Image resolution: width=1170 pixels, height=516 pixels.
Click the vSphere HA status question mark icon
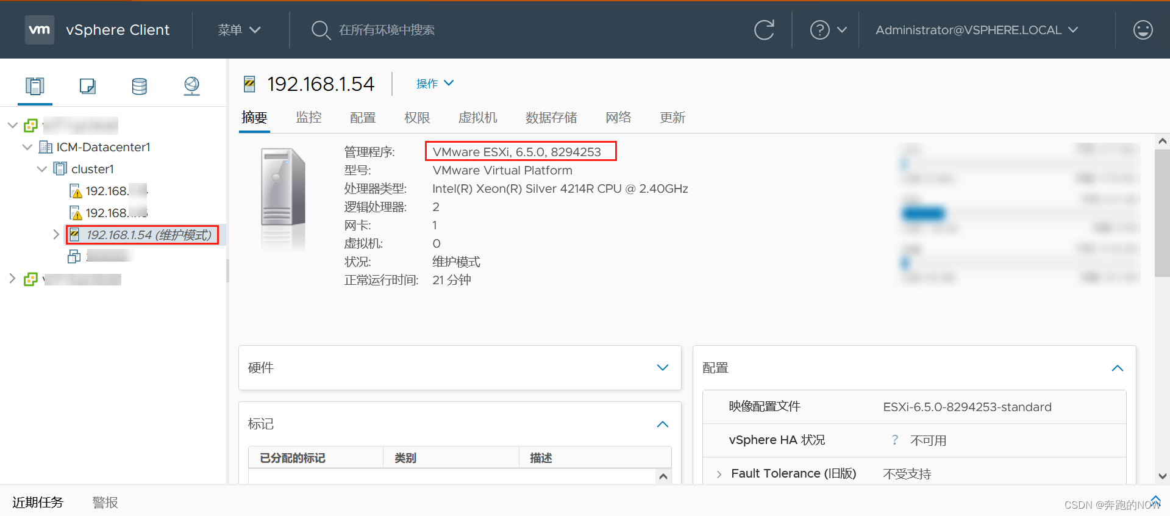pyautogui.click(x=894, y=440)
